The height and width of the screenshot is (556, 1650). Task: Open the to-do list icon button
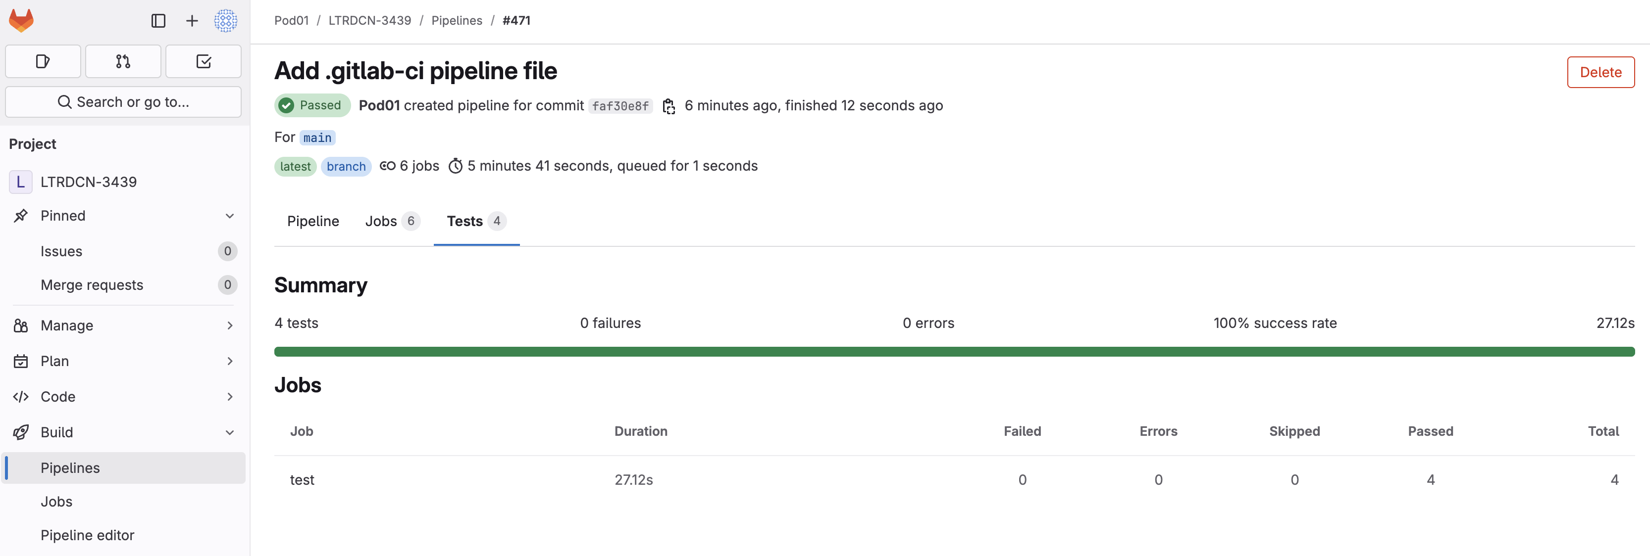(204, 61)
